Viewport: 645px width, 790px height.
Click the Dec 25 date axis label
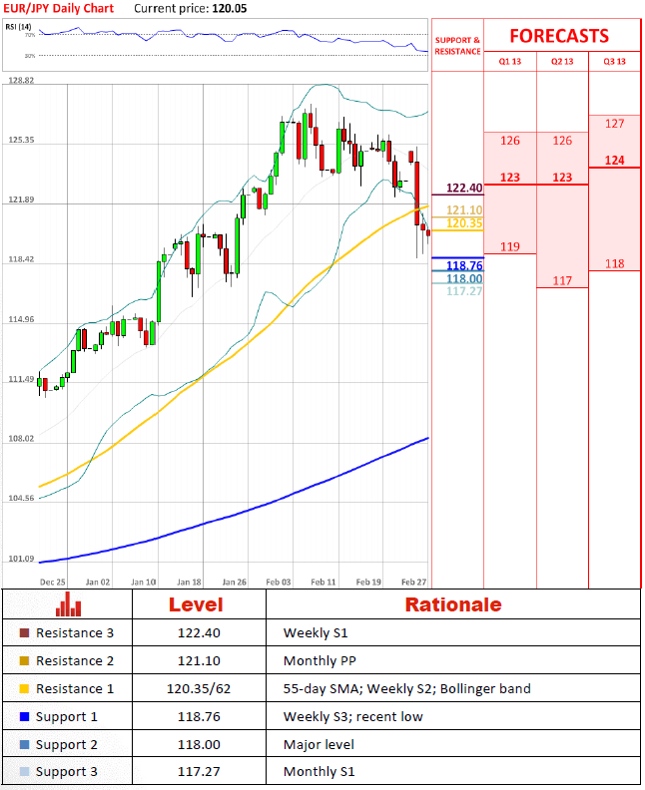pos(53,582)
